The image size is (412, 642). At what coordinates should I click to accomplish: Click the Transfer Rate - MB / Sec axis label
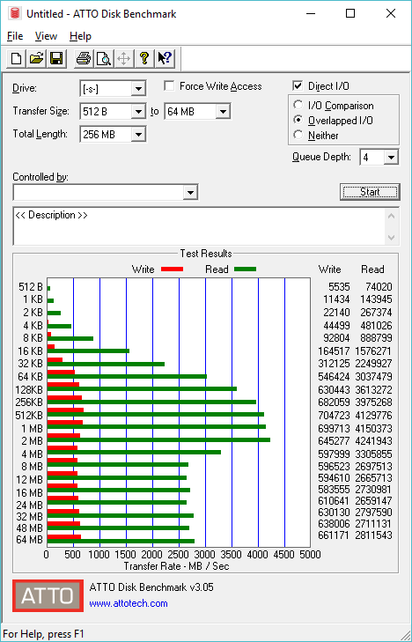pyautogui.click(x=176, y=566)
